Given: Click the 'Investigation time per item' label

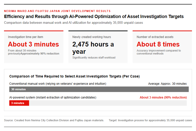Looking at the screenshot, I should pos(26,37).
